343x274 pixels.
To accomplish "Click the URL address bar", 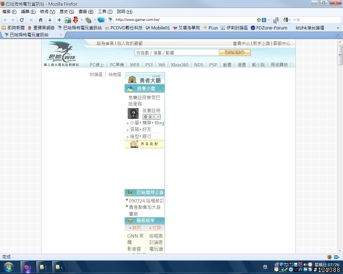I will 185,20.
